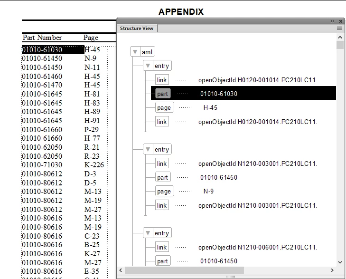Click part number 01010-61030 in document
This screenshot has width=346, height=279.
tap(42, 50)
